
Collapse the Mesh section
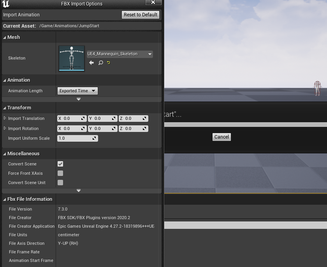click(x=4, y=37)
